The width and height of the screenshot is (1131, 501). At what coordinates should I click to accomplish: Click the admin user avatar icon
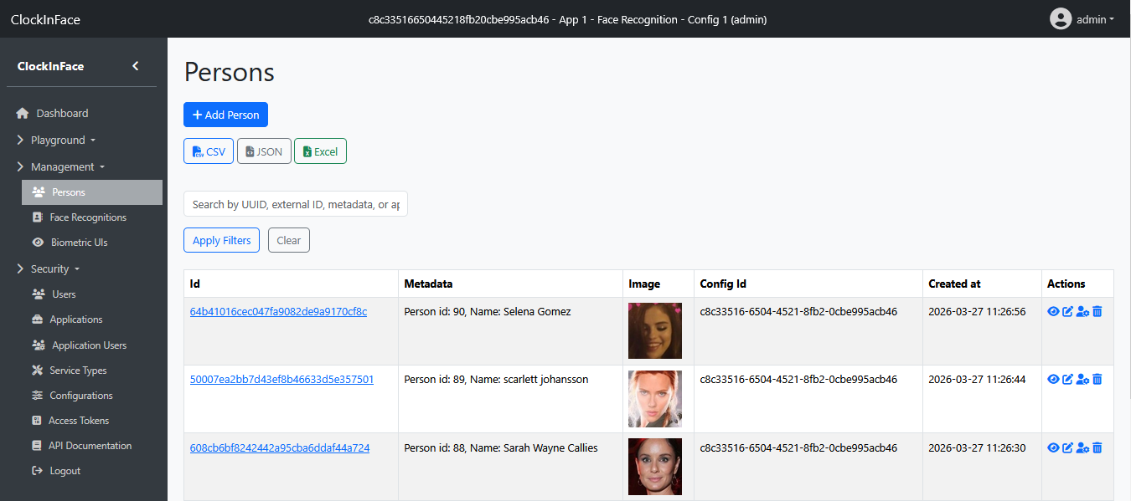pos(1061,18)
